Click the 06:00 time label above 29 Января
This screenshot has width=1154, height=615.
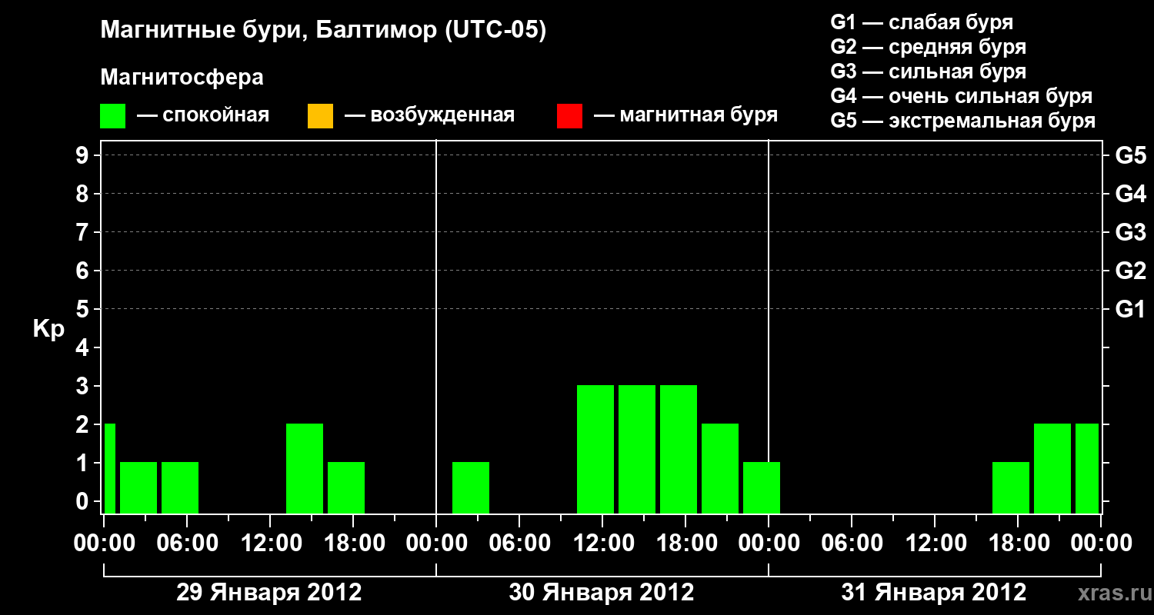point(187,544)
